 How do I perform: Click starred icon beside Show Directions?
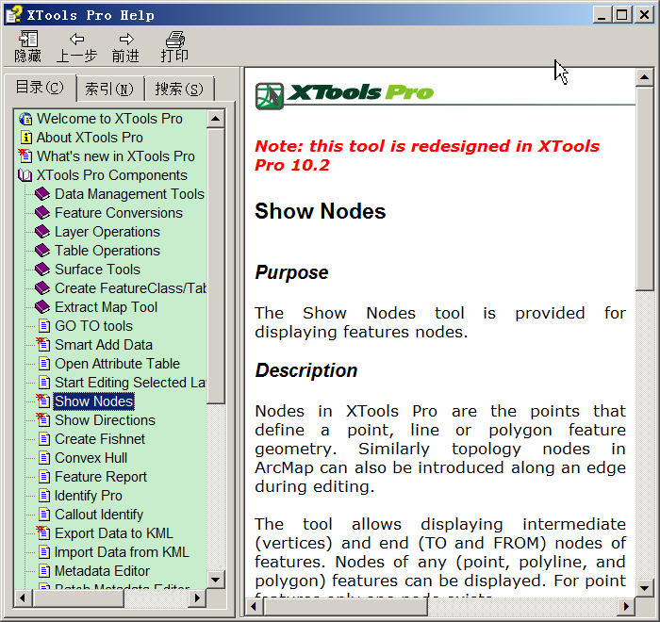[43, 420]
